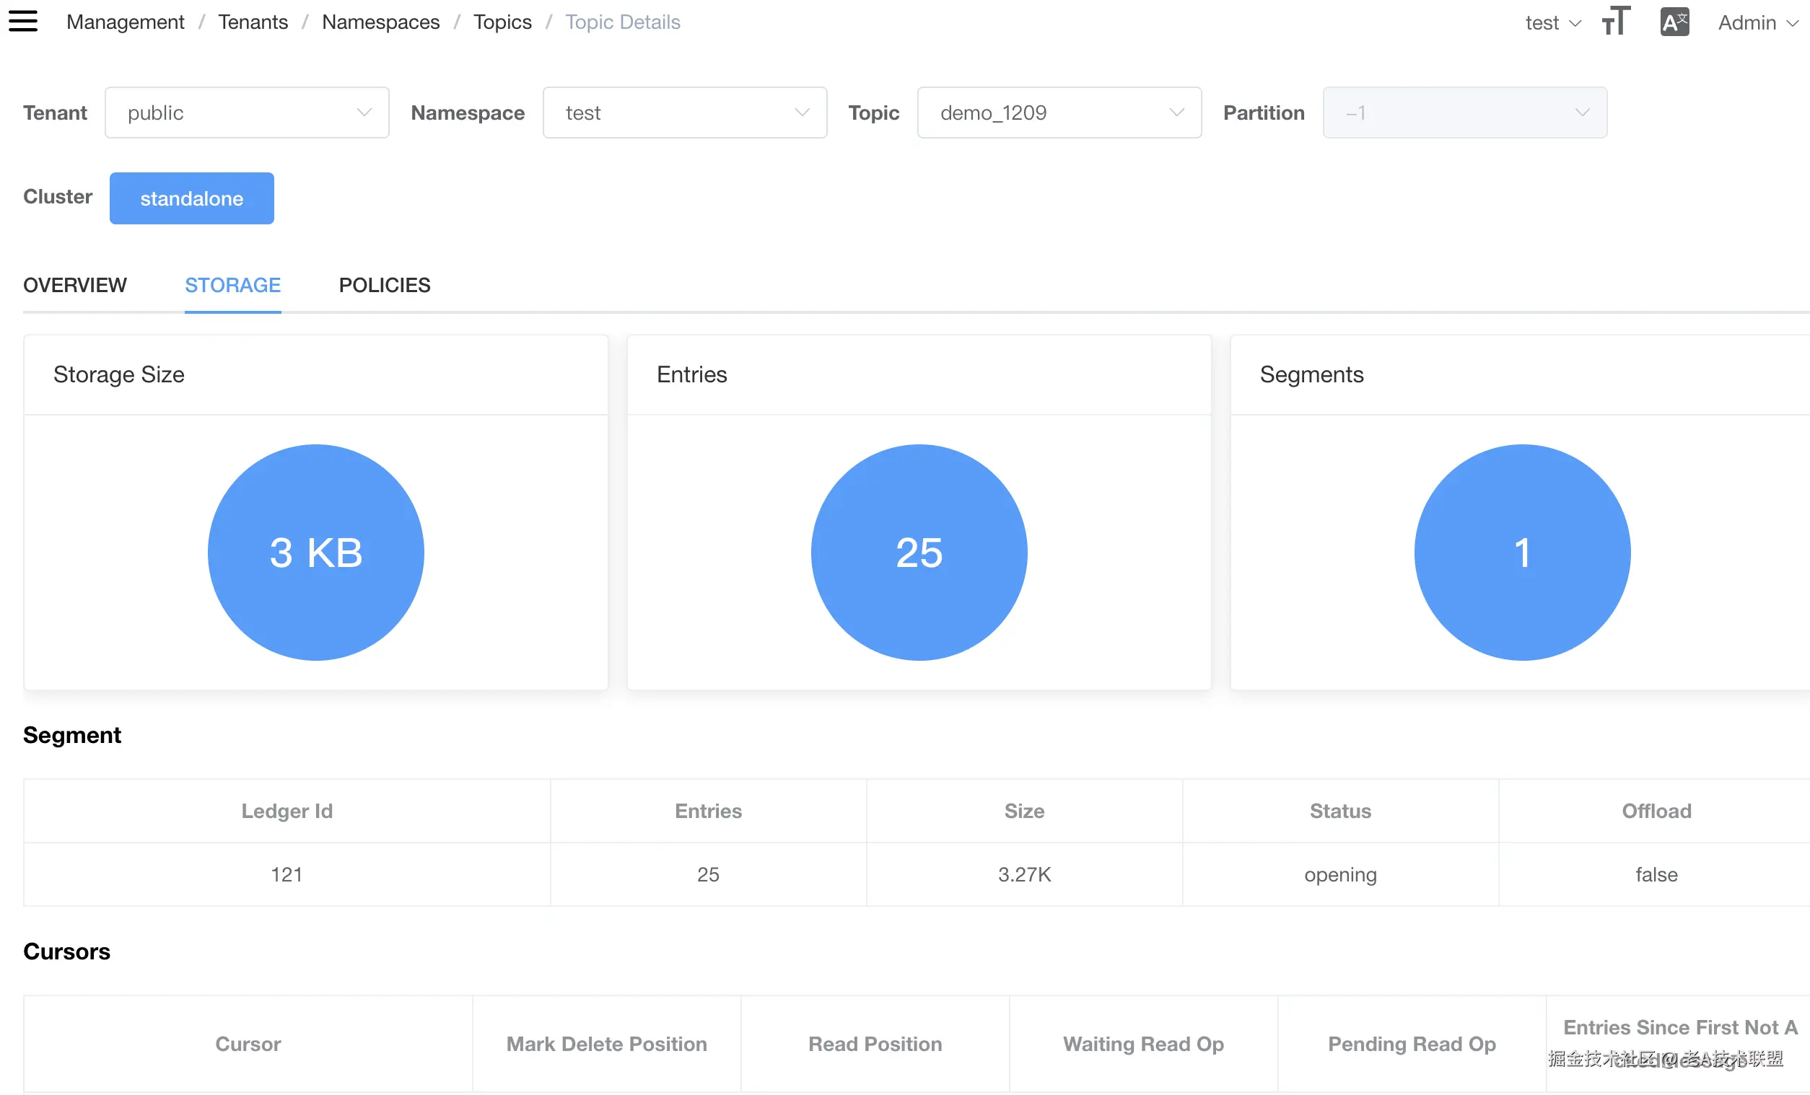Click the disabled Partition dropdown
This screenshot has height=1095, width=1810.
[x=1464, y=113]
